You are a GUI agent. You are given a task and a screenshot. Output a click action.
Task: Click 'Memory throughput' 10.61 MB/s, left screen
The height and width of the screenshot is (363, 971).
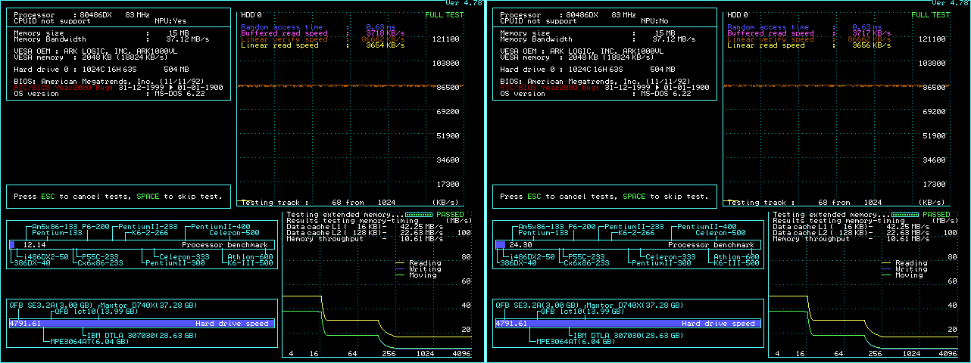click(x=365, y=239)
